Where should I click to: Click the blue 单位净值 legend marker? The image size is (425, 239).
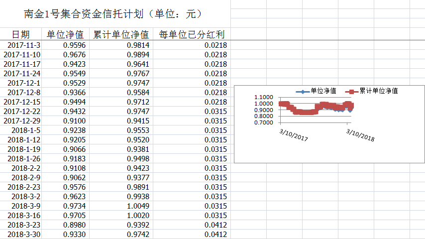click(300, 92)
